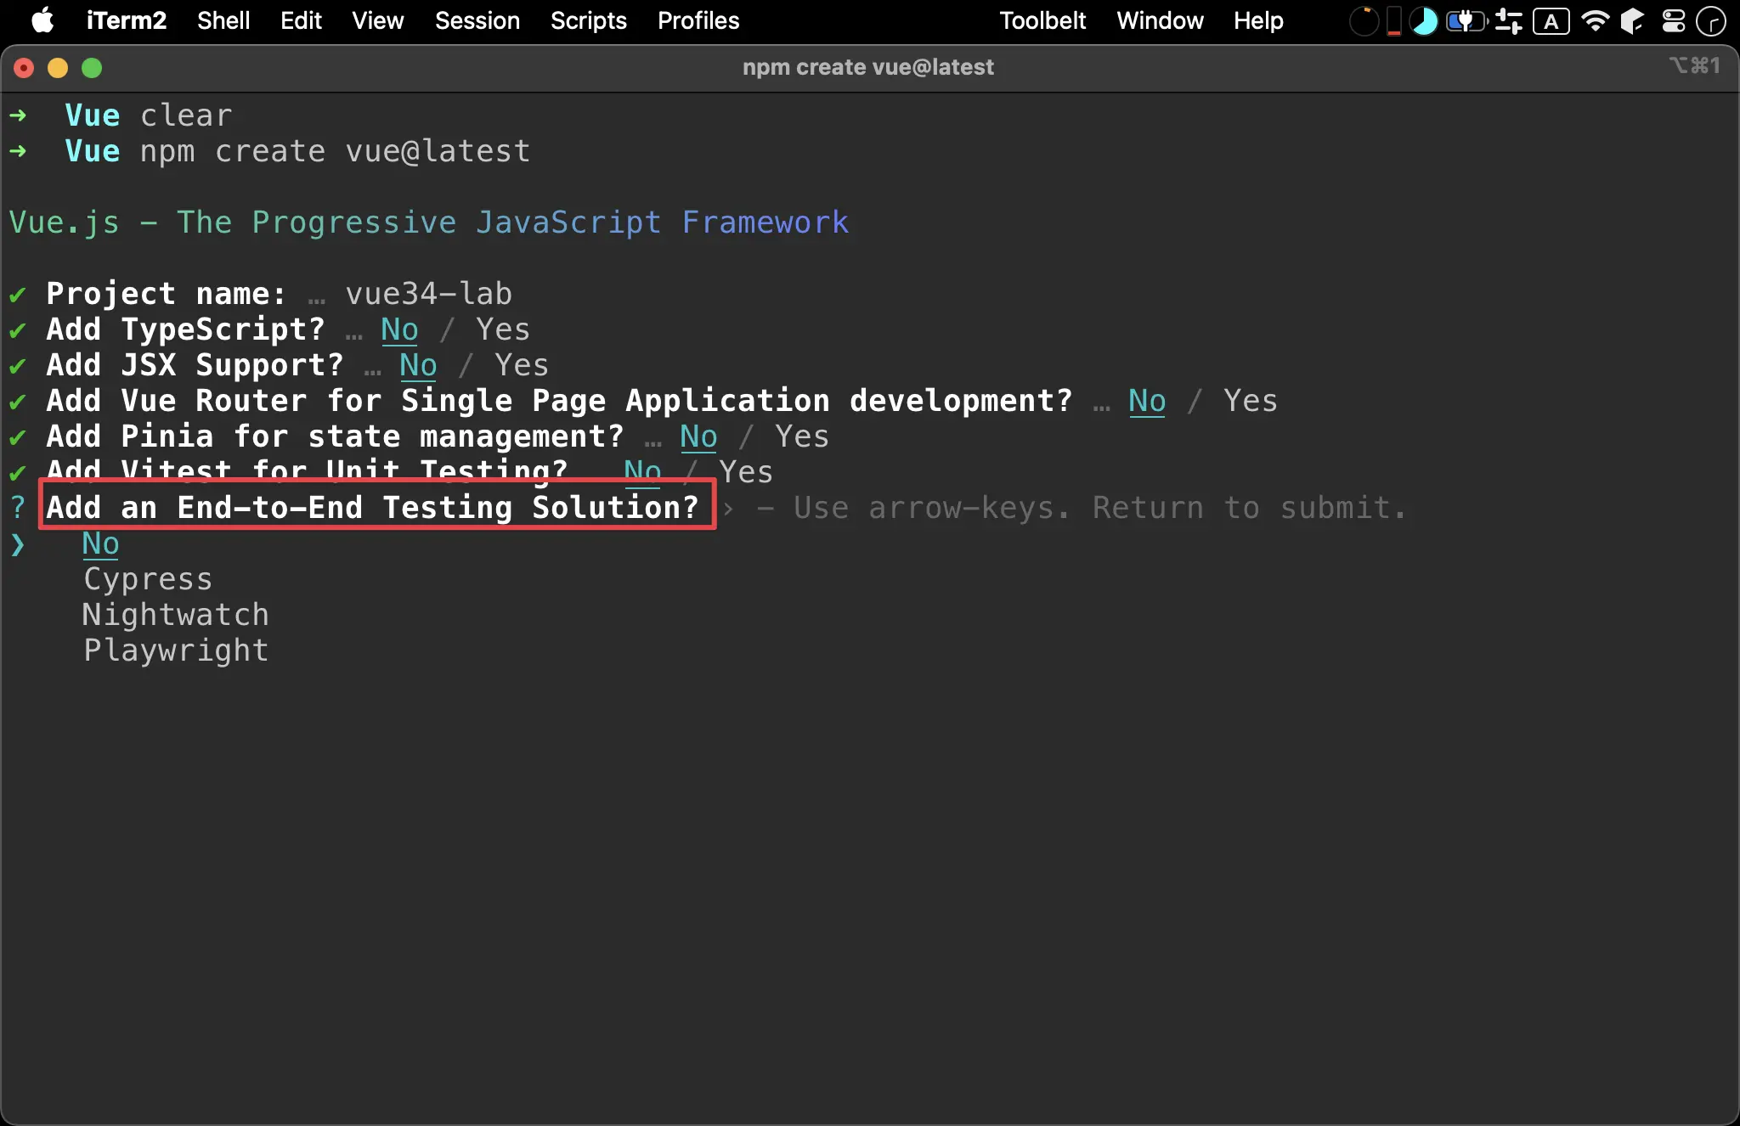Open the Scripts menu
Image resolution: width=1740 pixels, height=1126 pixels.
pyautogui.click(x=589, y=20)
